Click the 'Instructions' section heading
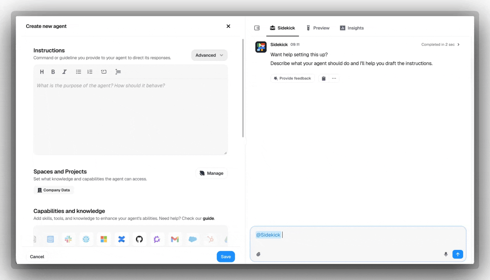Image resolution: width=490 pixels, height=280 pixels. pos(49,51)
